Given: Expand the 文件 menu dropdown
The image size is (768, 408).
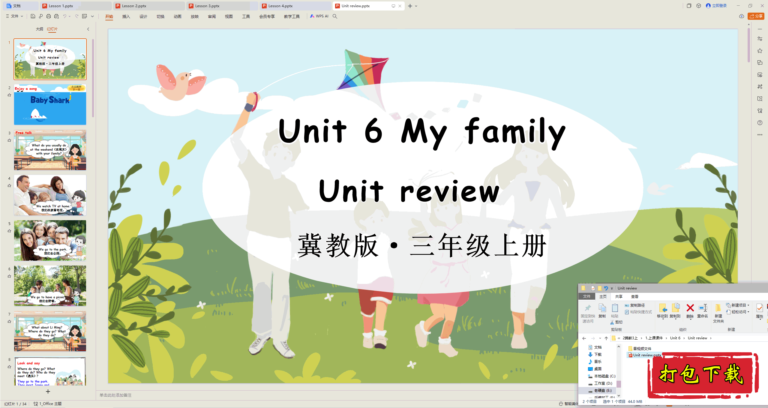Looking at the screenshot, I should pos(22,16).
